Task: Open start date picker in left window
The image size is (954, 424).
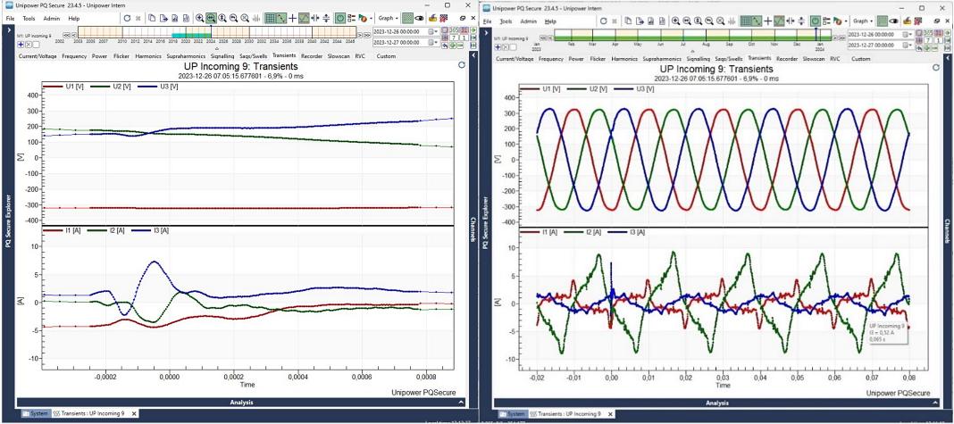Action: [434, 31]
